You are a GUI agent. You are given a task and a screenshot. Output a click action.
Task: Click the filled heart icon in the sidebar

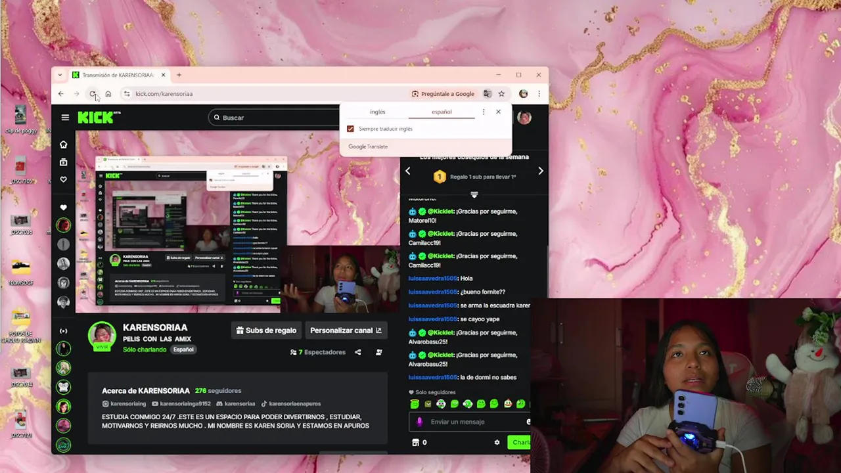63,208
